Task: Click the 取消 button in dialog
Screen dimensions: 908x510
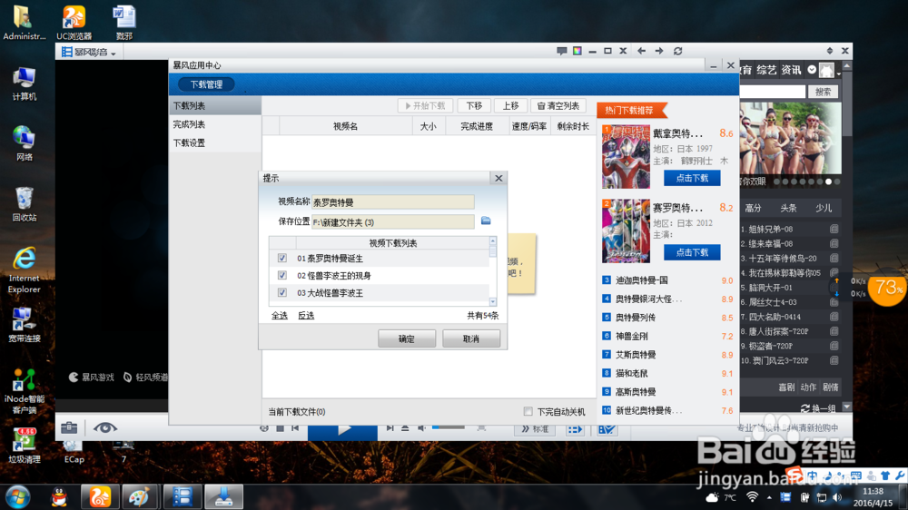Action: (471, 338)
